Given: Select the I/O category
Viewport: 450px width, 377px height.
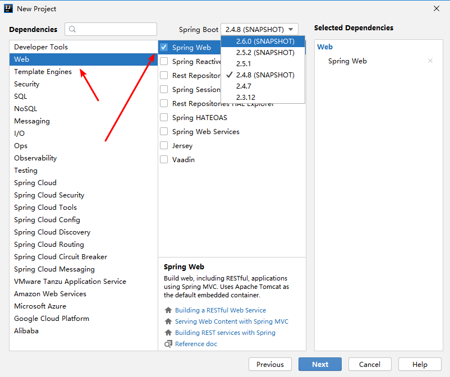Looking at the screenshot, I should click(x=84, y=133).
